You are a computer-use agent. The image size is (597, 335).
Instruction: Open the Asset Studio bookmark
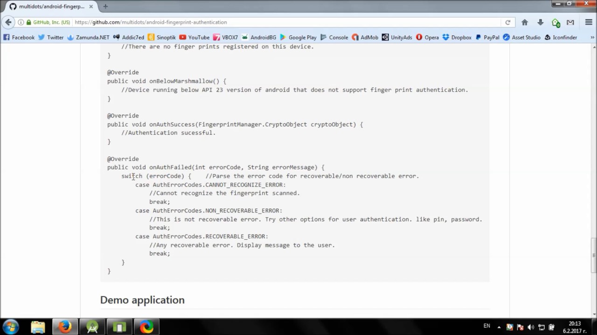click(x=522, y=37)
